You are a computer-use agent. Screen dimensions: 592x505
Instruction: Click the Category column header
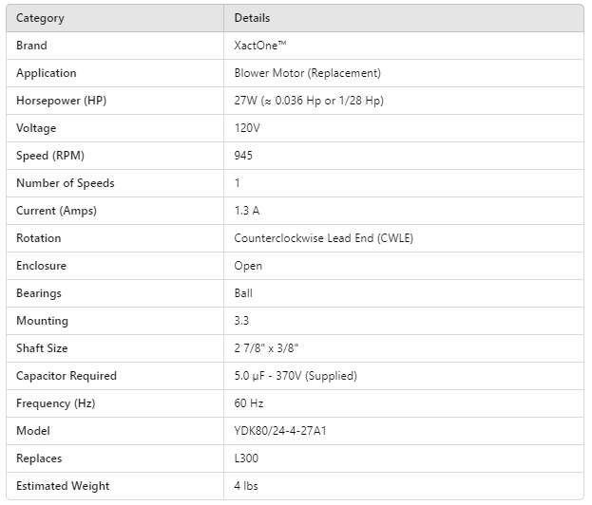pyautogui.click(x=40, y=18)
